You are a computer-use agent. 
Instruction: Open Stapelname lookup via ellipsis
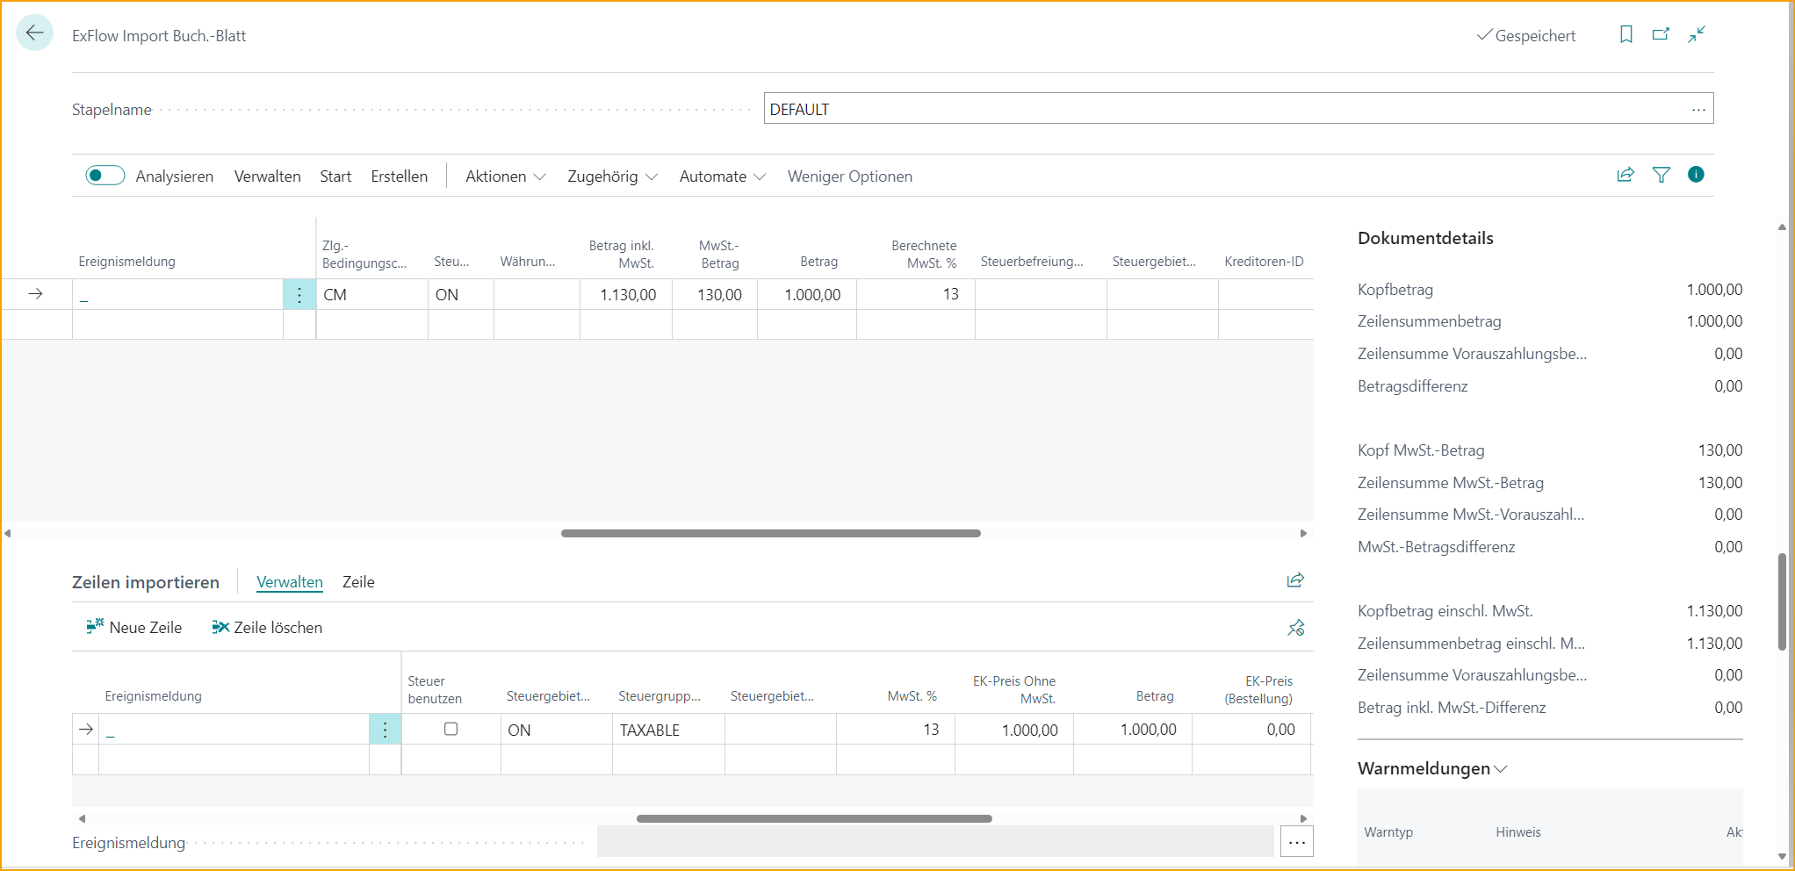tap(1698, 108)
